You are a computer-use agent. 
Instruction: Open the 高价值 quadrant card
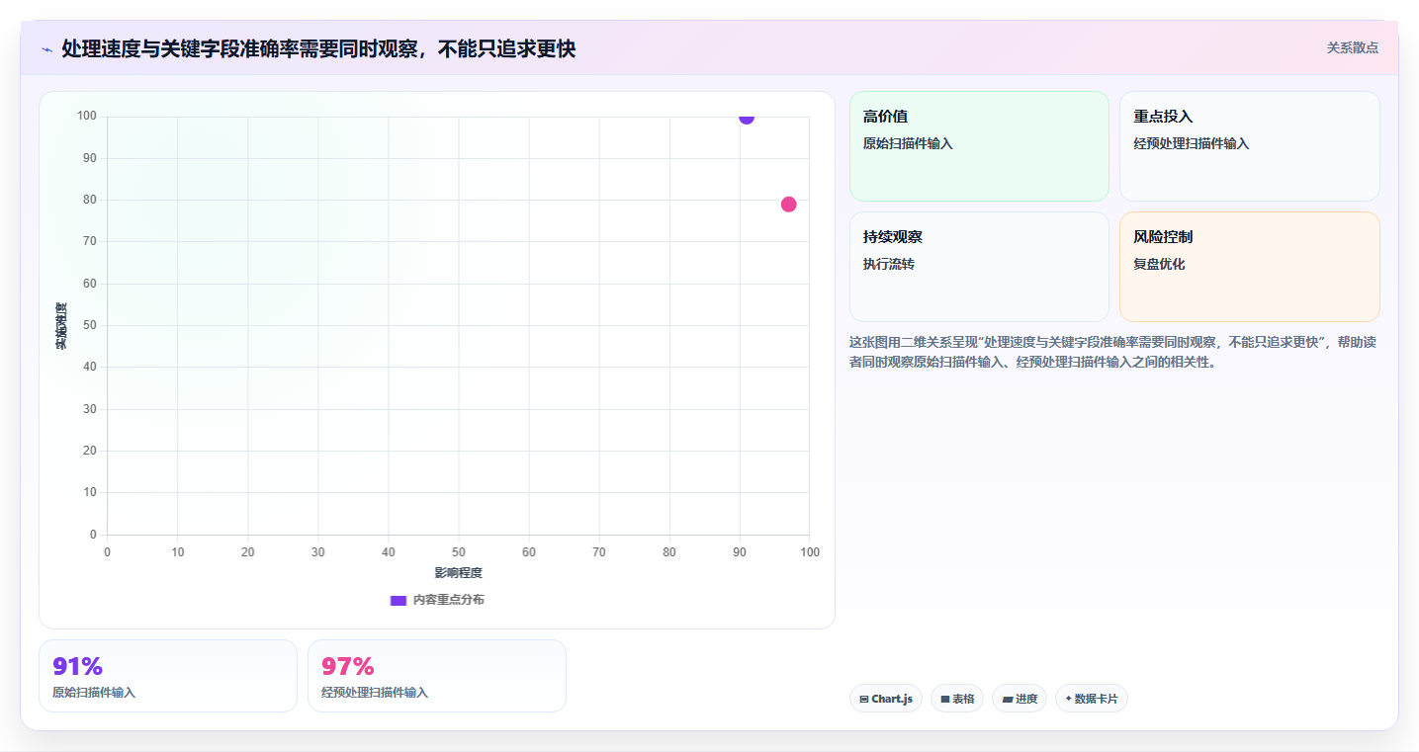pos(979,146)
